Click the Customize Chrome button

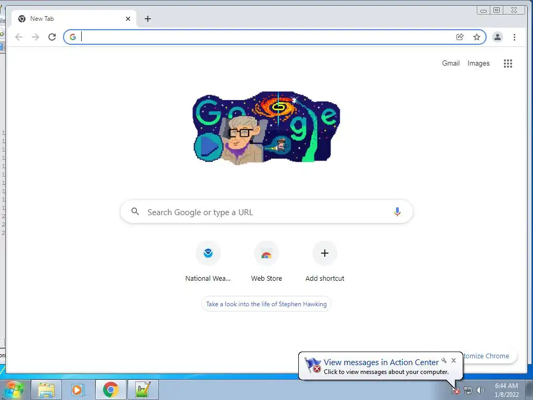coord(489,356)
